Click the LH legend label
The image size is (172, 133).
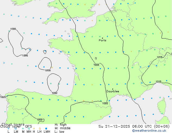tap(39, 132)
